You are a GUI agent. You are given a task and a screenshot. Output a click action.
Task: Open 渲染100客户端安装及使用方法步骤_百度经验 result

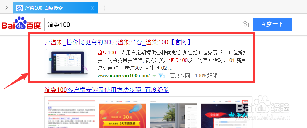tap(107, 90)
